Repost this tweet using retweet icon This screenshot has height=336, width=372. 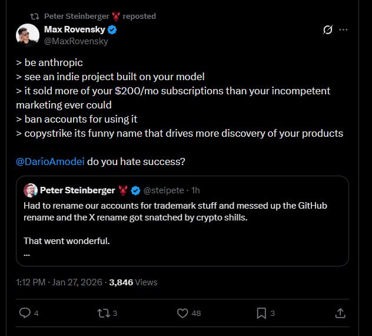click(104, 313)
